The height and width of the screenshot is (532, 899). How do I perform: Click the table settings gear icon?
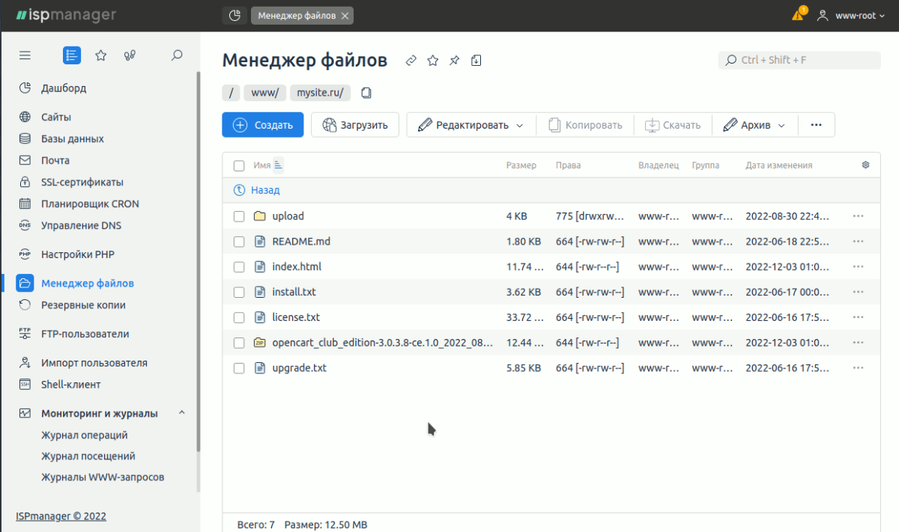pyautogui.click(x=865, y=165)
